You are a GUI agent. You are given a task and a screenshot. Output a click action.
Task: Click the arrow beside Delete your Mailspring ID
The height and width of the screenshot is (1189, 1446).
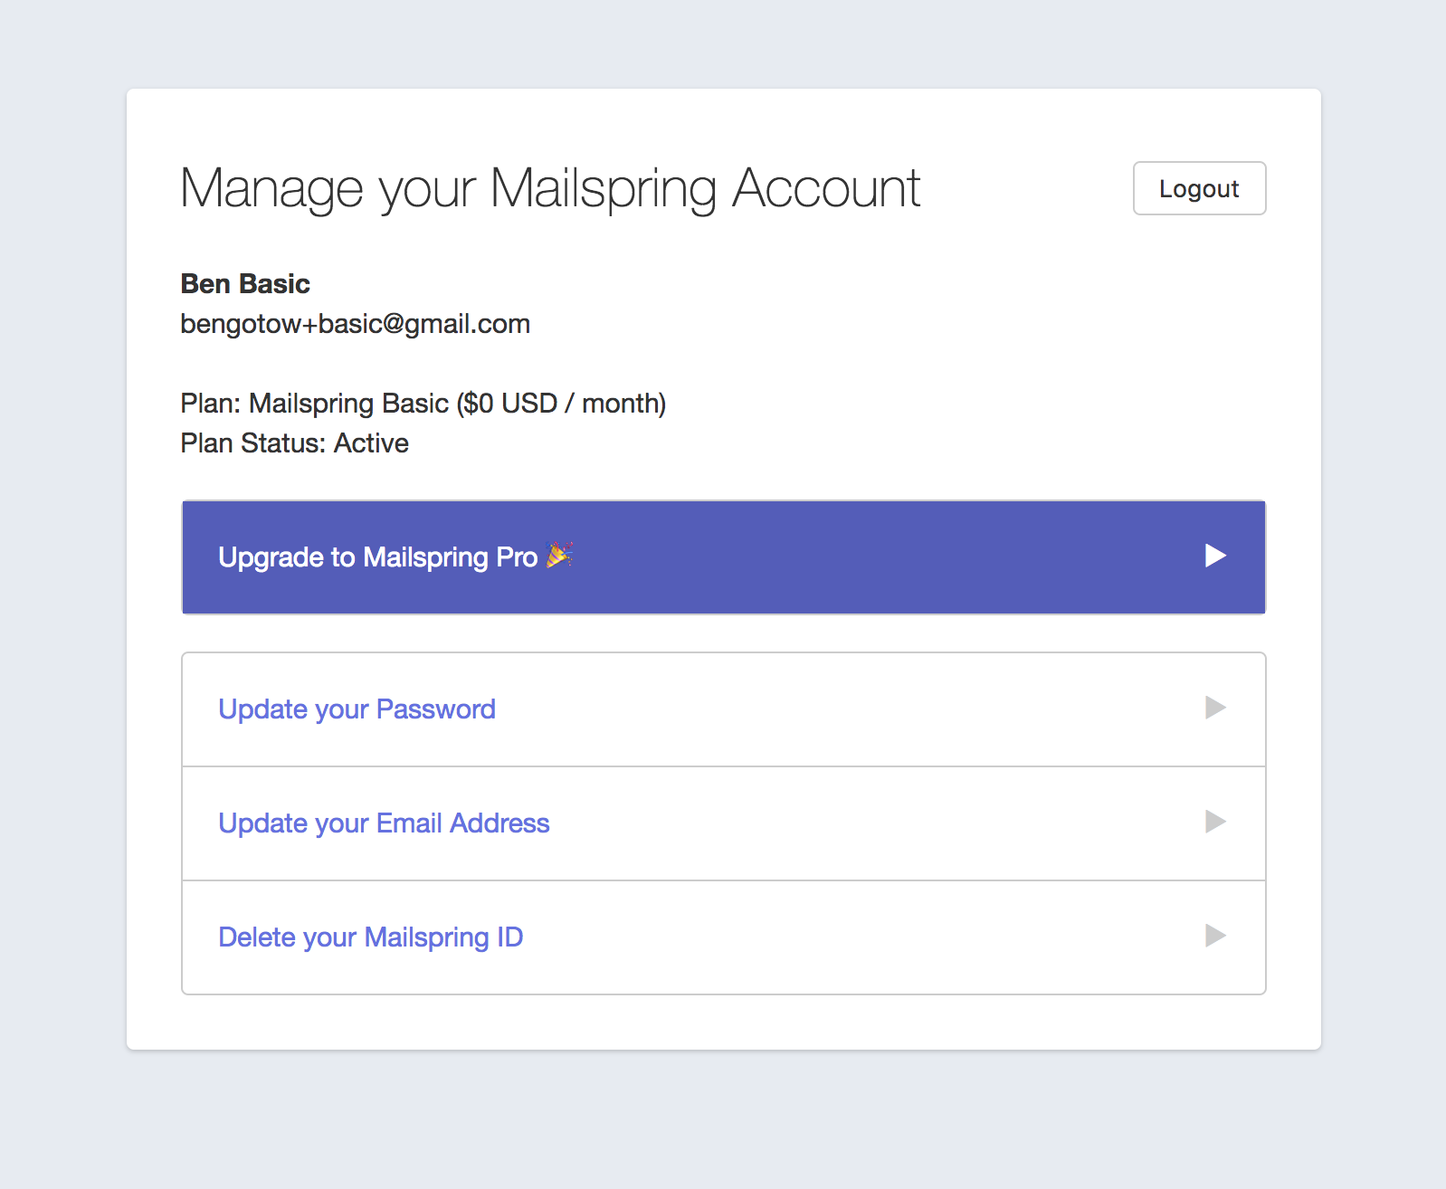1215,936
